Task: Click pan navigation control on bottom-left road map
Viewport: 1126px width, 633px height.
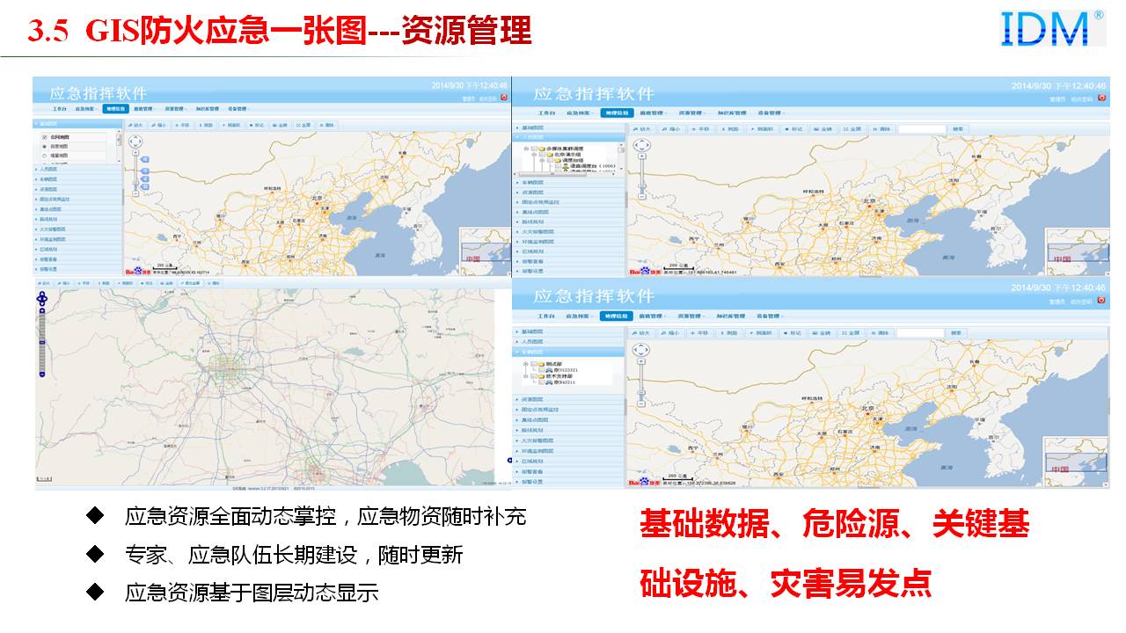Action: (x=41, y=300)
